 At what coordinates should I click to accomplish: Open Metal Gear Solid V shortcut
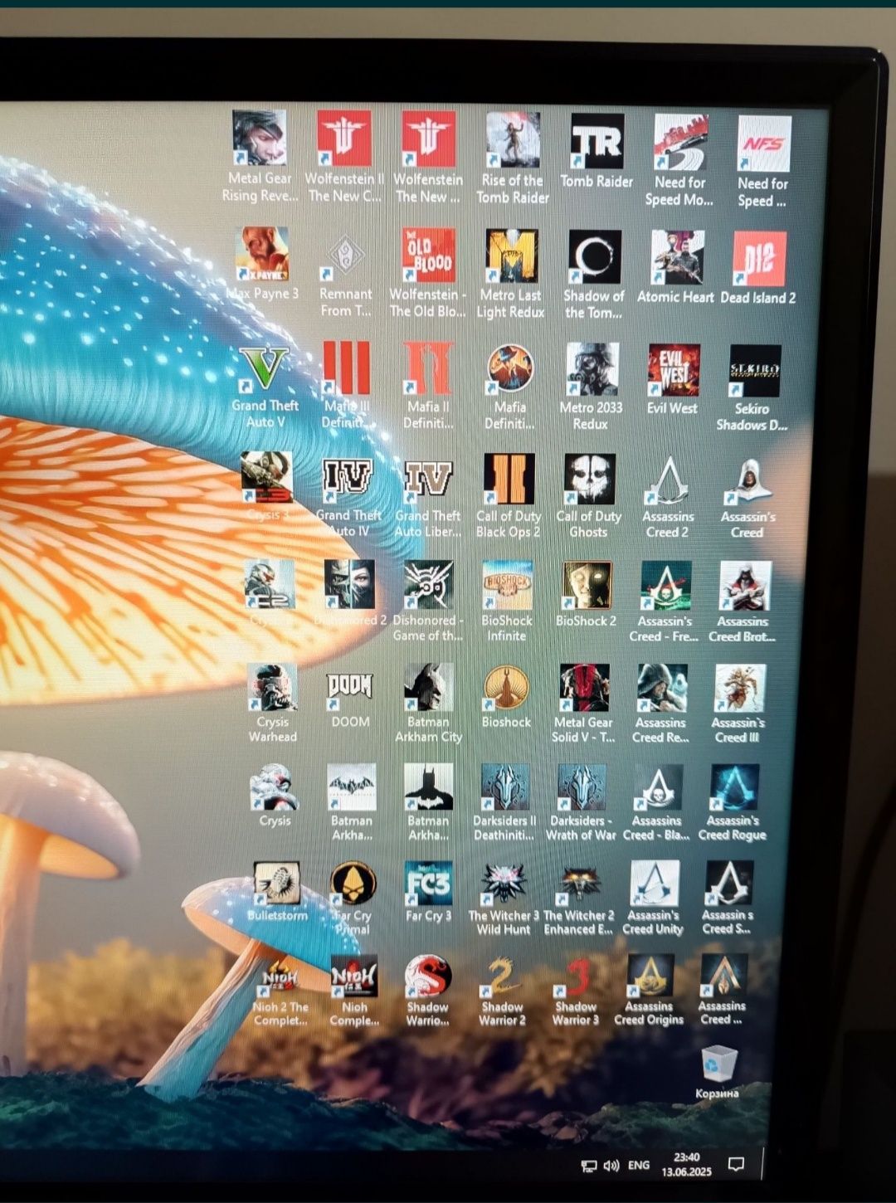[x=584, y=688]
